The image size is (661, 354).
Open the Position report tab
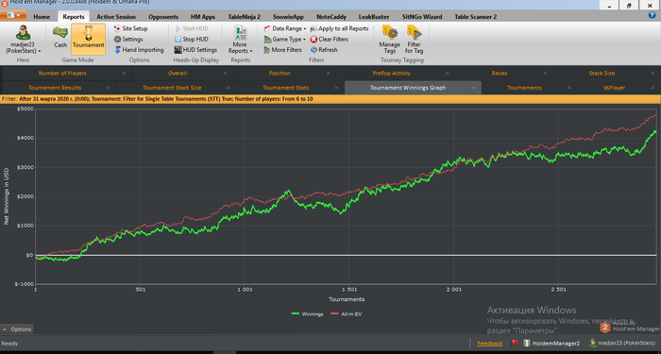(280, 74)
